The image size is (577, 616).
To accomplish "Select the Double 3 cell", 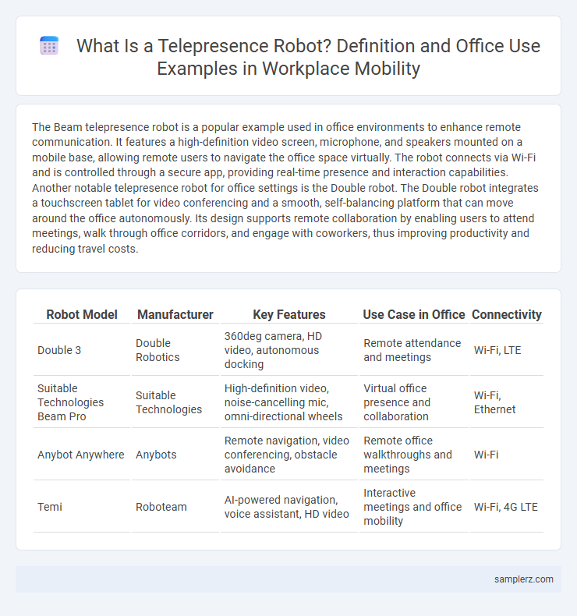I will click(82, 350).
